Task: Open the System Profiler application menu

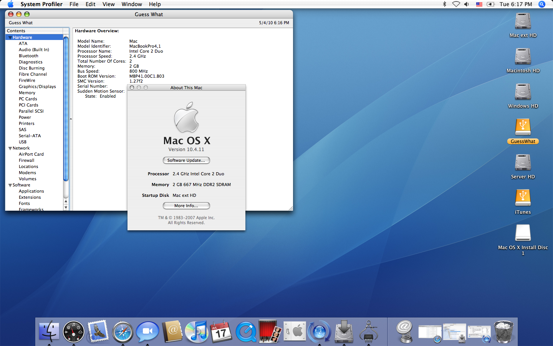Action: pyautogui.click(x=41, y=4)
